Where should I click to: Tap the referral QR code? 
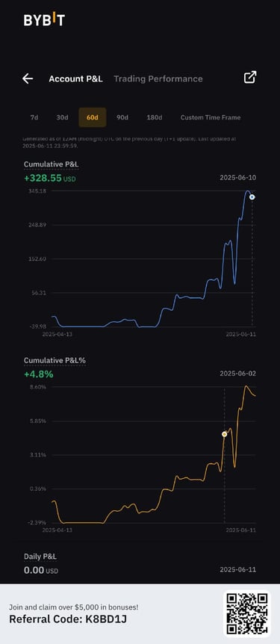(x=247, y=613)
